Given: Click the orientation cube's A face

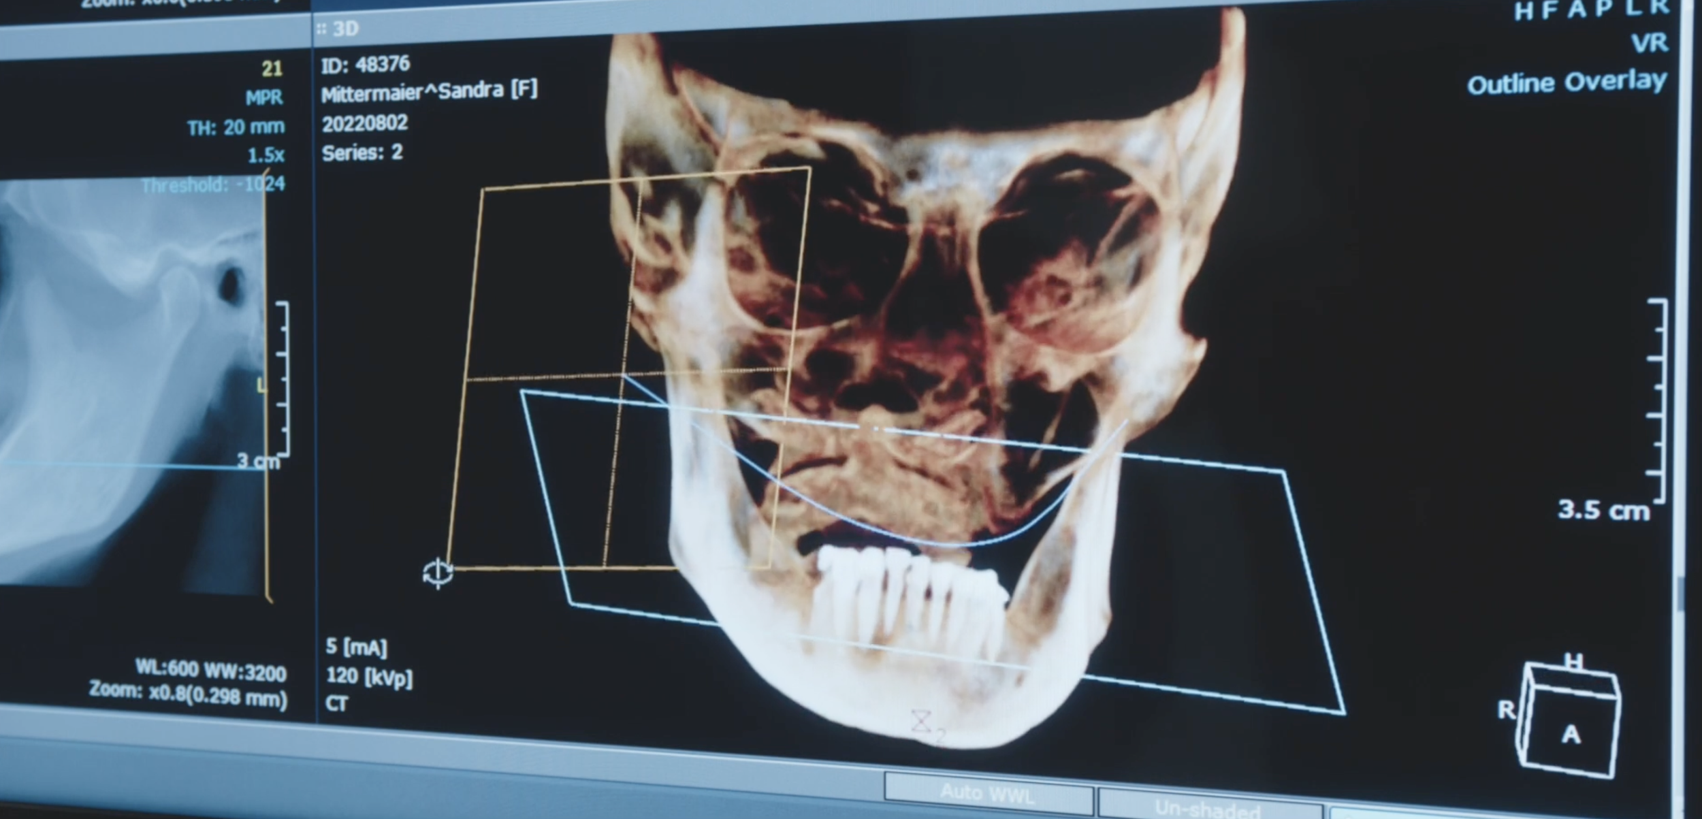Looking at the screenshot, I should pyautogui.click(x=1571, y=735).
